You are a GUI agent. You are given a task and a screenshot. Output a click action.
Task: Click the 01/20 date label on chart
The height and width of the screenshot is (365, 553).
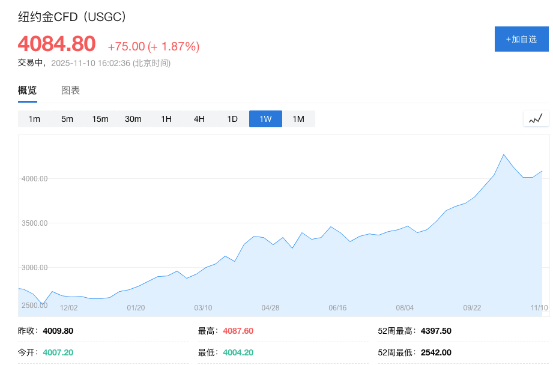(136, 308)
